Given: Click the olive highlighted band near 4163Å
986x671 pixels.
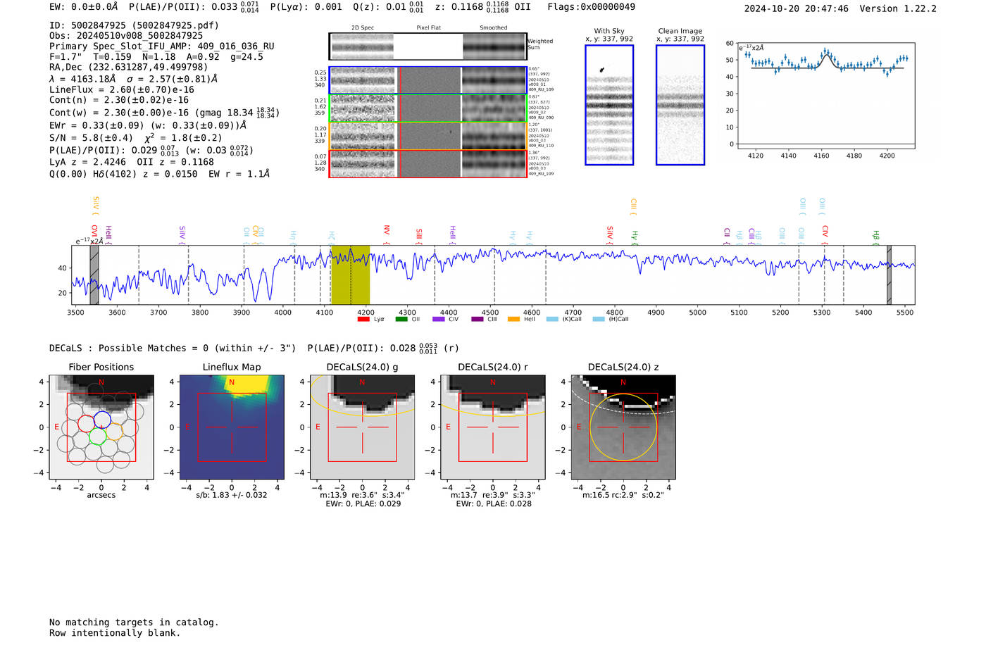Looking at the screenshot, I should (350, 275).
